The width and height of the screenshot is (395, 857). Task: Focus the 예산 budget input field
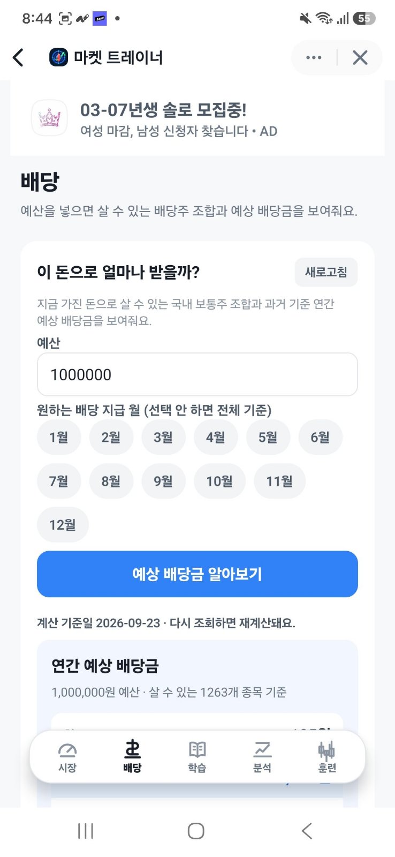pos(197,374)
